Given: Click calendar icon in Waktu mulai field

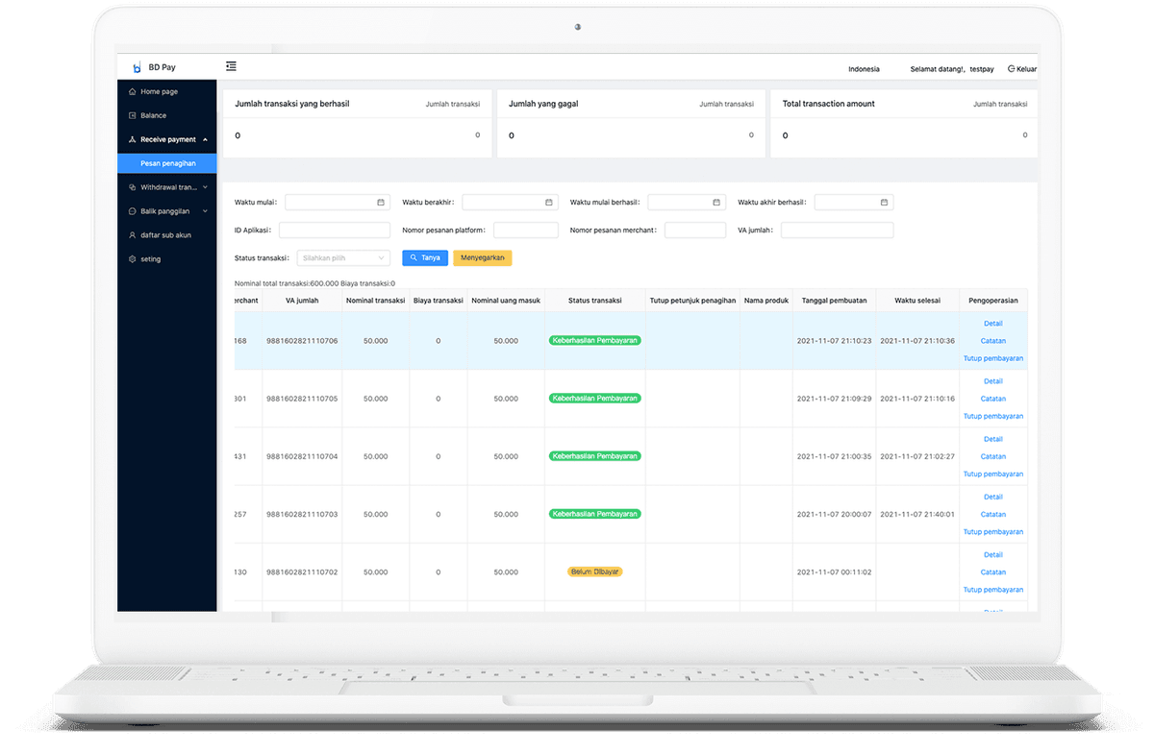Looking at the screenshot, I should 381,203.
